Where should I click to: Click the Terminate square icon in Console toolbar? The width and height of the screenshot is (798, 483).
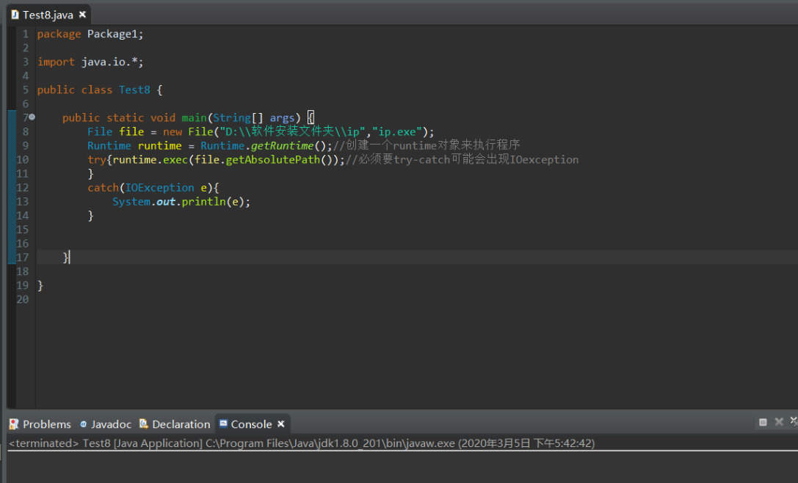(763, 422)
